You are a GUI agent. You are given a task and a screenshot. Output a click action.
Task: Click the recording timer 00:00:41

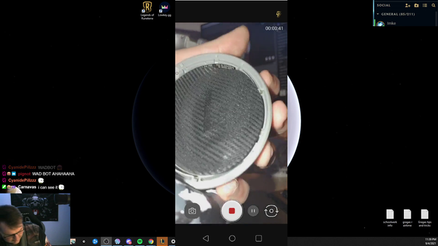click(274, 29)
